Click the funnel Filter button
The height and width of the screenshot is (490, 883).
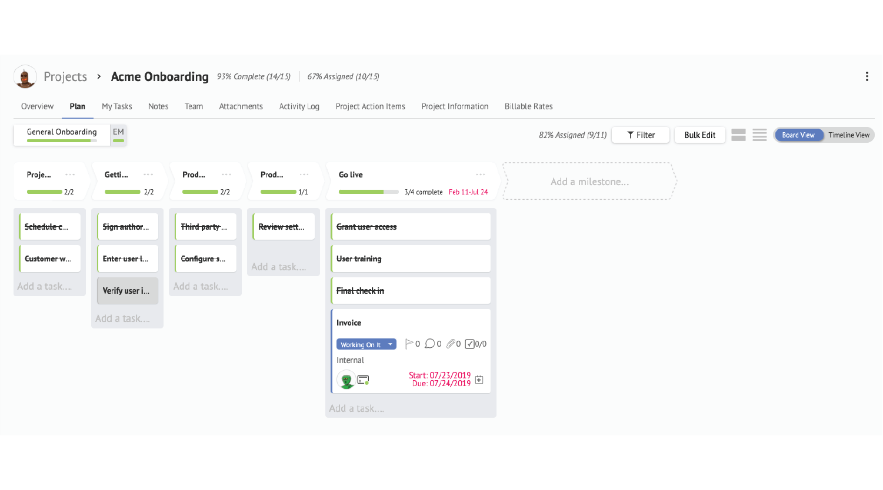[641, 135]
